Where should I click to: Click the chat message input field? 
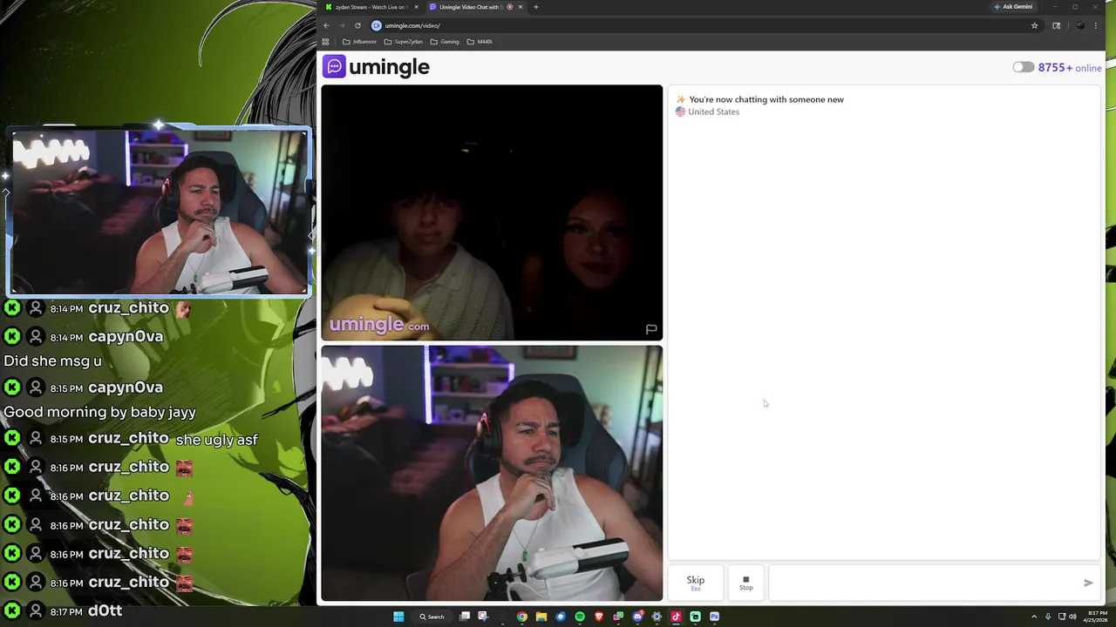coord(924,582)
